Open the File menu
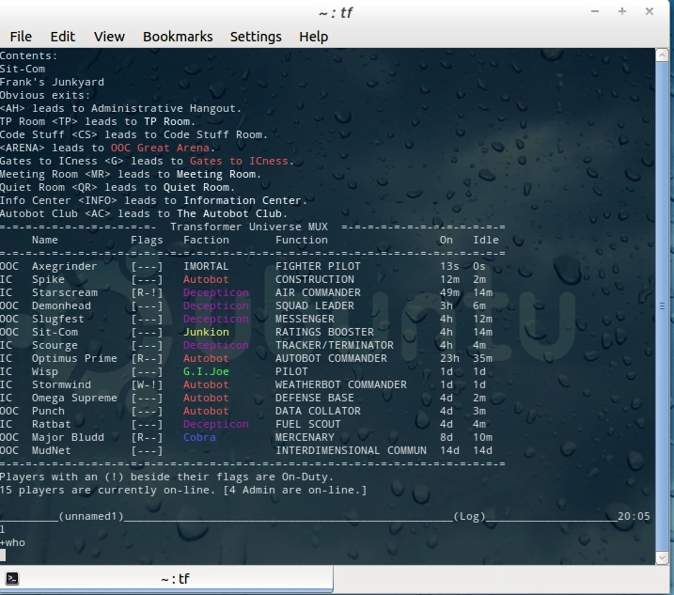674x595 pixels. [21, 37]
